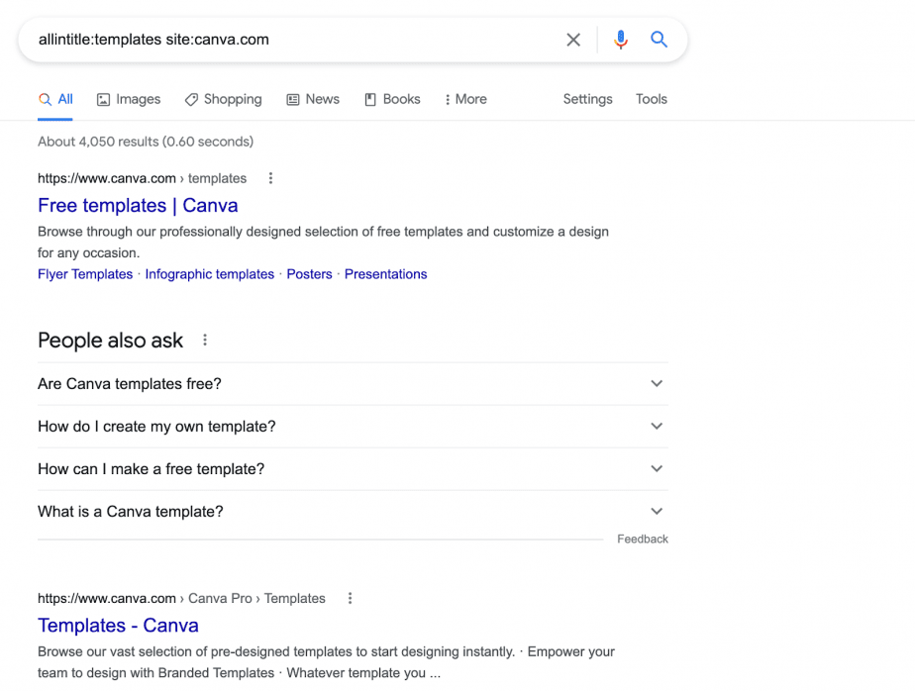The image size is (915, 691).
Task: Open the Presentations sitelink
Action: click(x=386, y=274)
